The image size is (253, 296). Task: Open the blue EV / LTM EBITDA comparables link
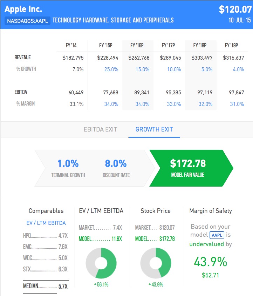pyautogui.click(x=46, y=223)
